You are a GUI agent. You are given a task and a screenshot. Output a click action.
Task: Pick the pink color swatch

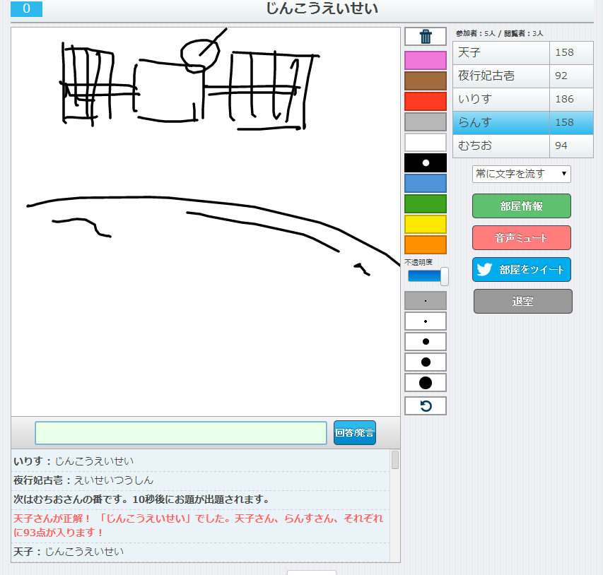point(426,60)
